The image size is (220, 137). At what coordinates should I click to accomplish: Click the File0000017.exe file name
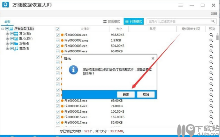(76, 122)
